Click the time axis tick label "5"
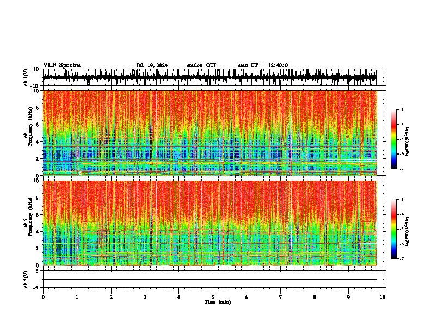The height and width of the screenshot is (333, 431). (213, 297)
